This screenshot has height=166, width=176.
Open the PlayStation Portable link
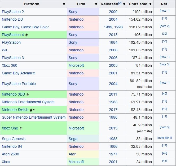(x=19, y=84)
